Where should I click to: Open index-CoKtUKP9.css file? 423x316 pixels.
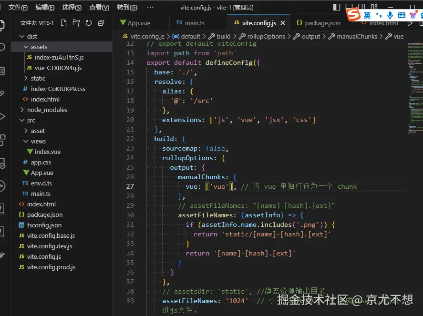pos(62,89)
